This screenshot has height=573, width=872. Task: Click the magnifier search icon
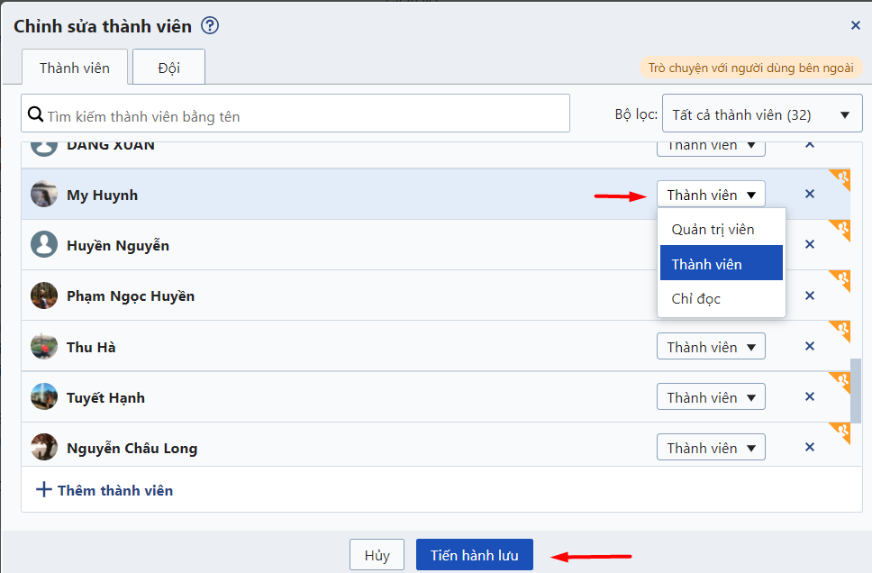(36, 114)
